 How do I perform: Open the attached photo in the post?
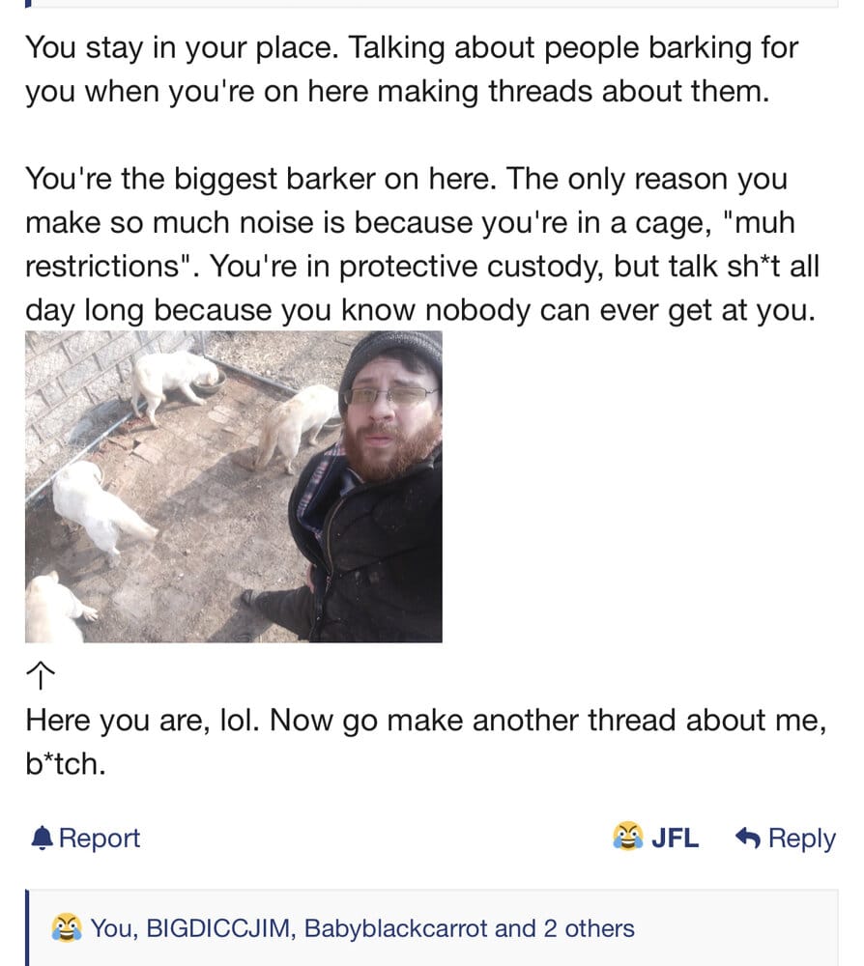(x=233, y=487)
